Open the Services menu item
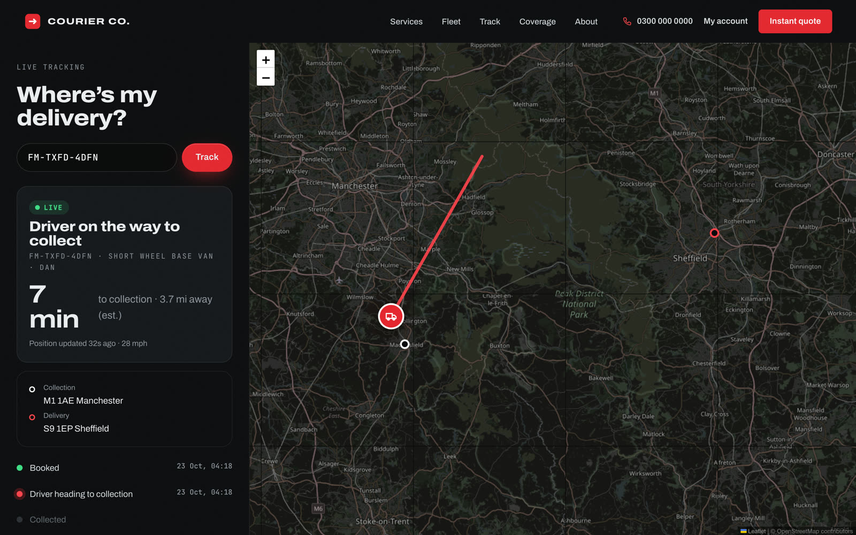The width and height of the screenshot is (856, 535). click(x=406, y=21)
